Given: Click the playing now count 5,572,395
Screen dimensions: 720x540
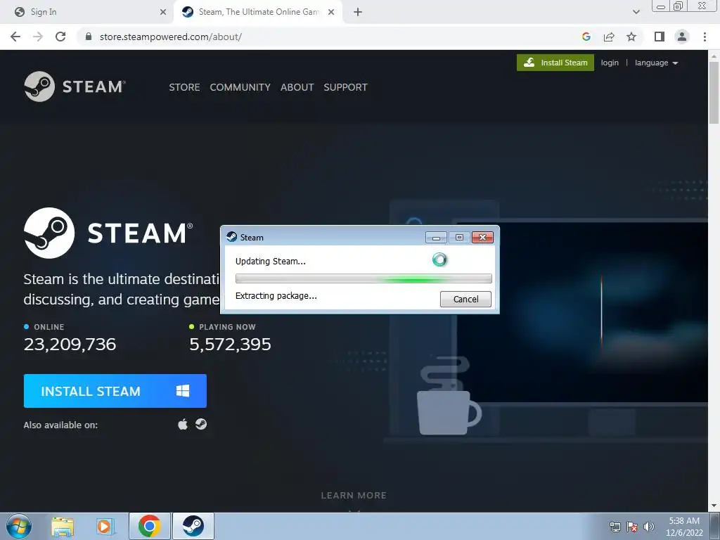Looking at the screenshot, I should [230, 345].
